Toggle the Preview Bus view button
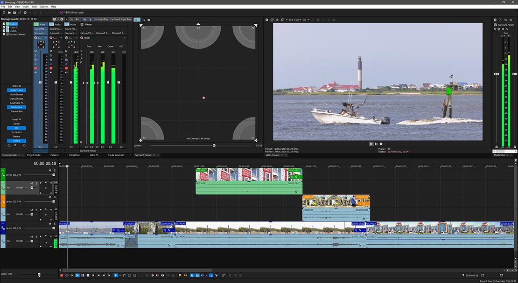 point(16,111)
